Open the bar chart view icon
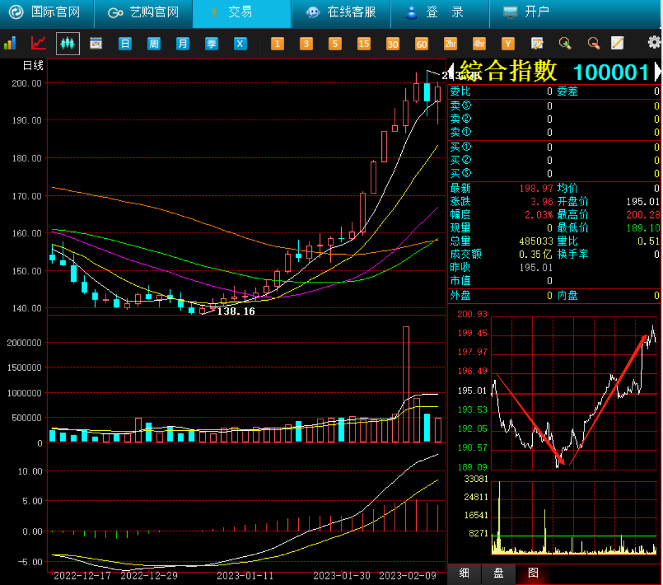The height and width of the screenshot is (585, 663). 10,43
